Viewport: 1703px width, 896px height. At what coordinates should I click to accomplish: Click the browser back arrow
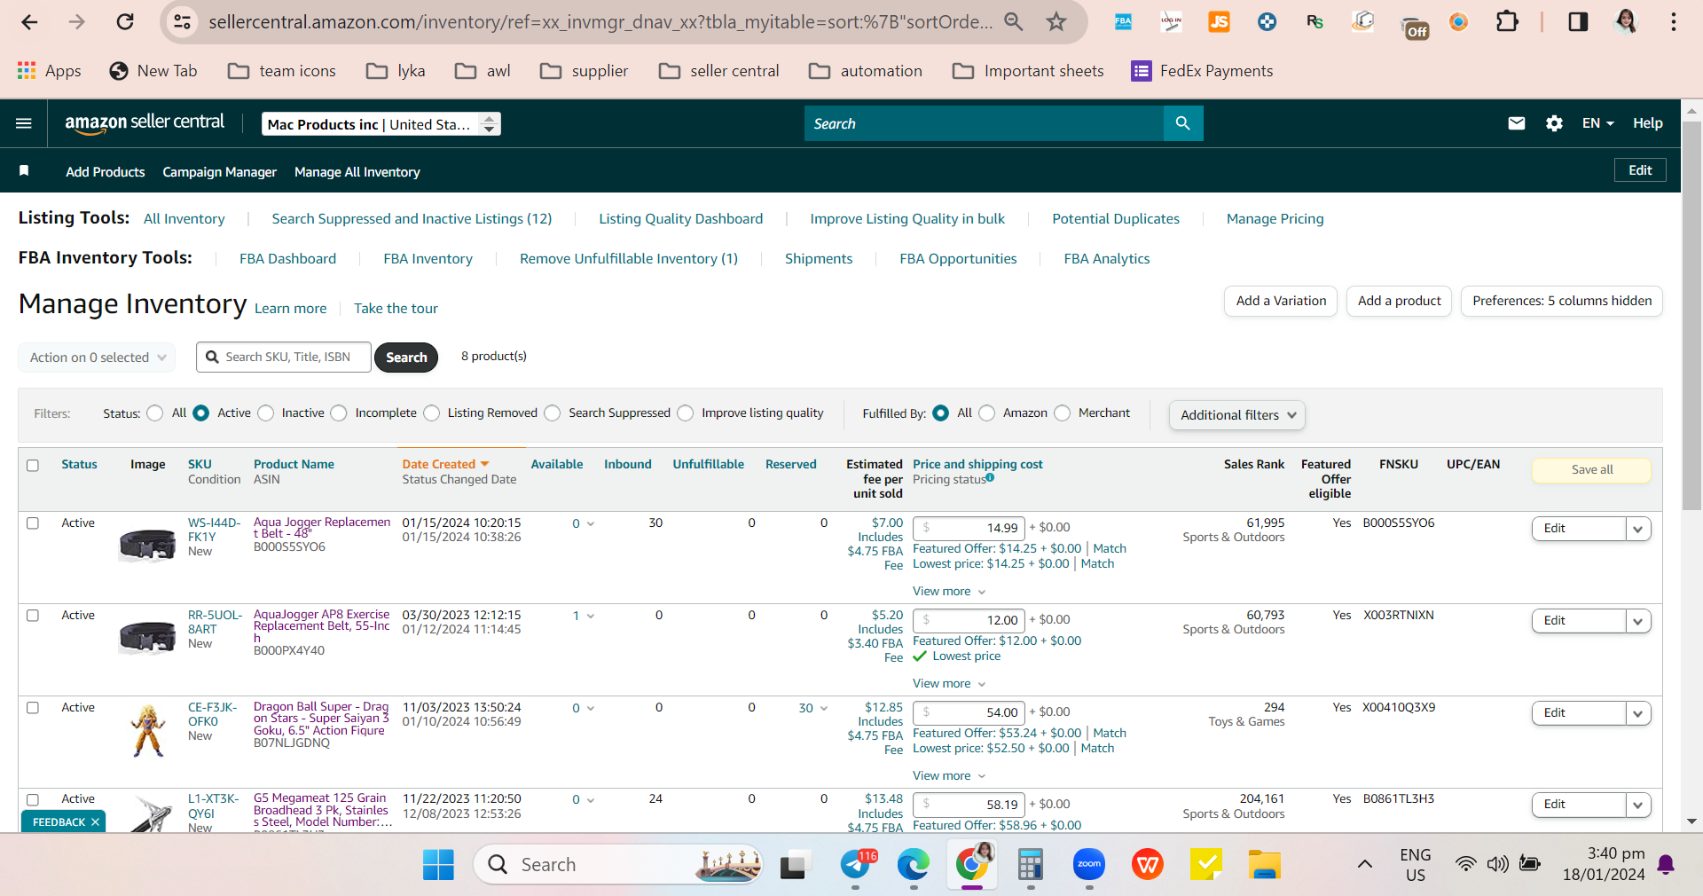point(29,21)
